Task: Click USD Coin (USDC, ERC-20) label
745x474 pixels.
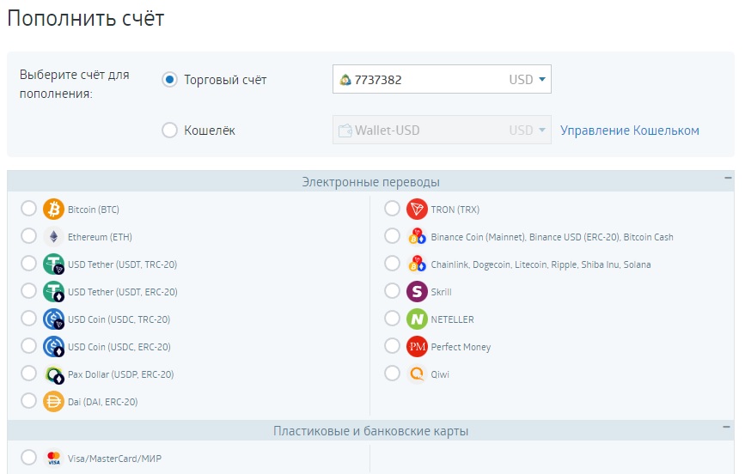Action: (119, 347)
